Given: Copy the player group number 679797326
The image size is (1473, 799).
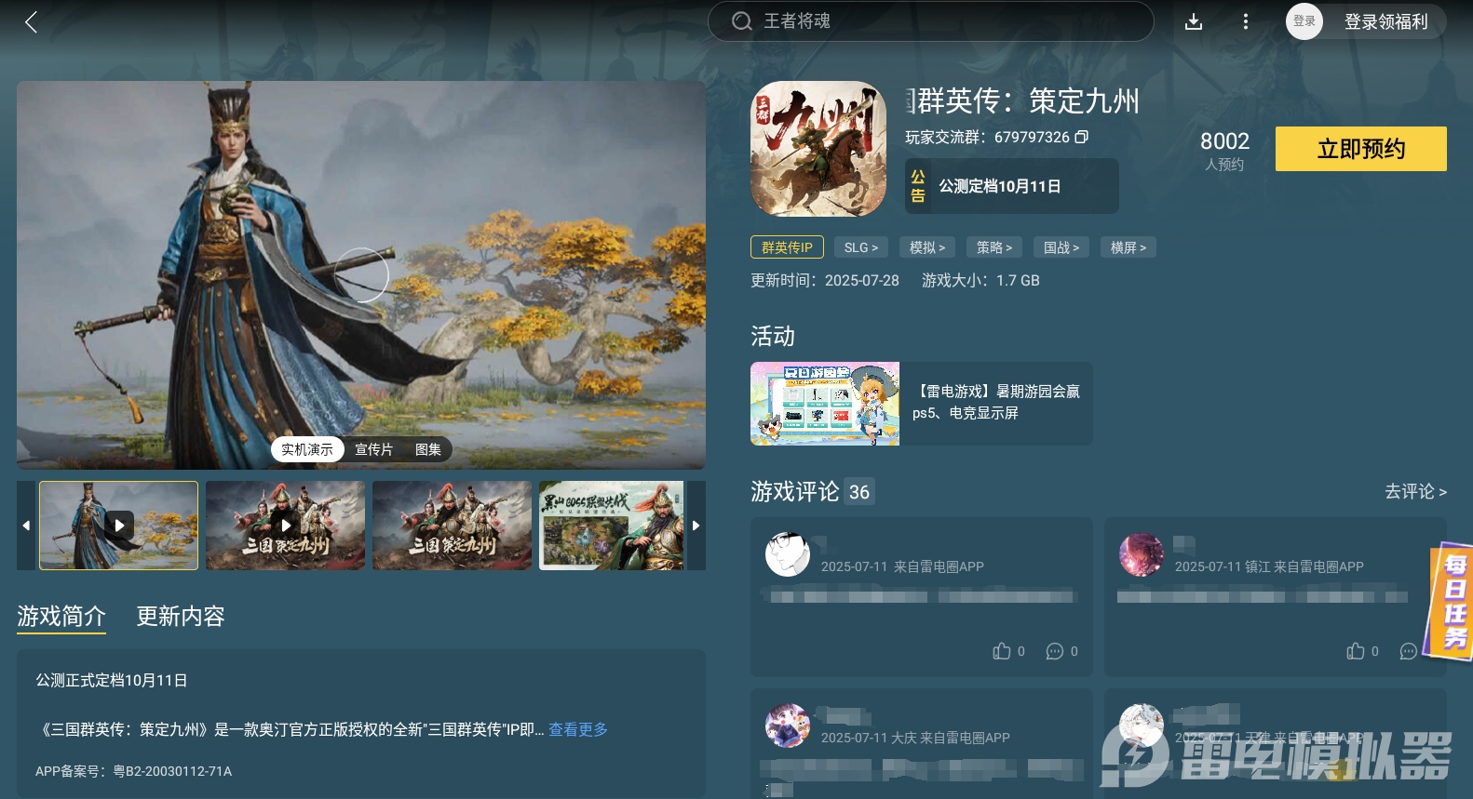Looking at the screenshot, I should [x=1082, y=137].
